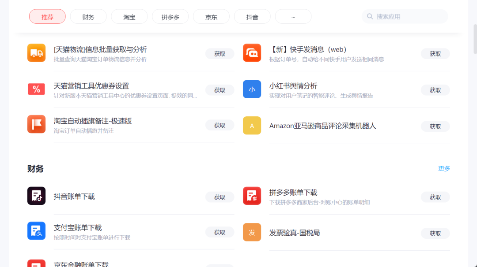Get the 支付宝账单下载 app

pyautogui.click(x=220, y=232)
